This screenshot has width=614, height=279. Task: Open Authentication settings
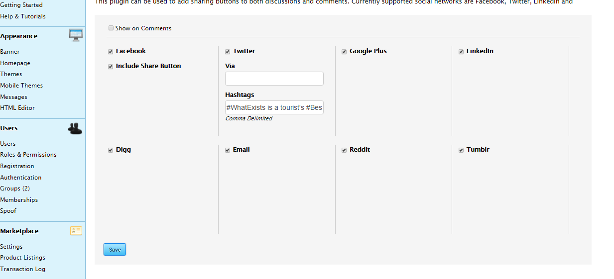(21, 178)
